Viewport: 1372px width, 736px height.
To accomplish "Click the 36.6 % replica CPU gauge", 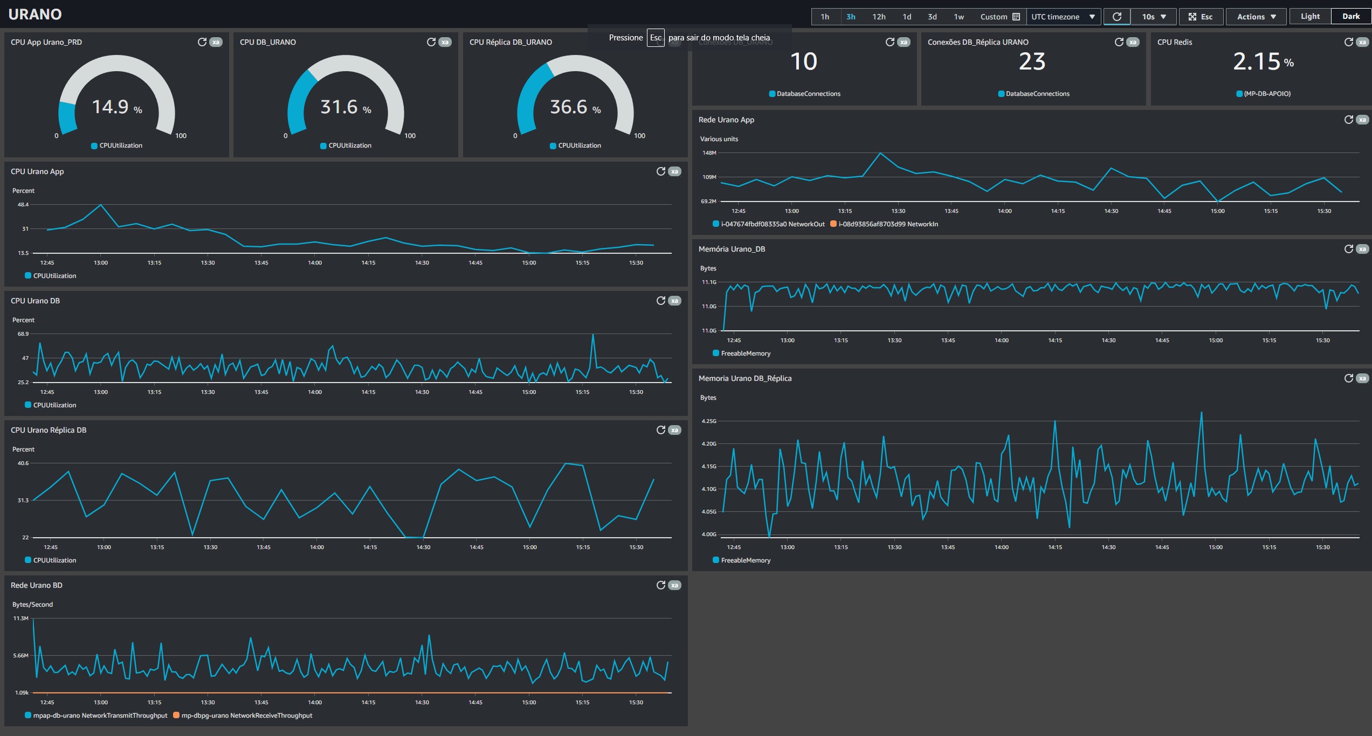I will tap(575, 95).
